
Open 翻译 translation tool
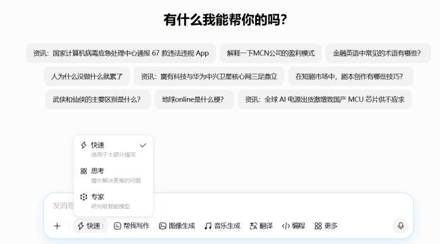click(261, 226)
